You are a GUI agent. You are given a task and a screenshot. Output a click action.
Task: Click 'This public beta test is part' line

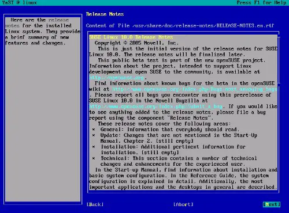pos(181,60)
